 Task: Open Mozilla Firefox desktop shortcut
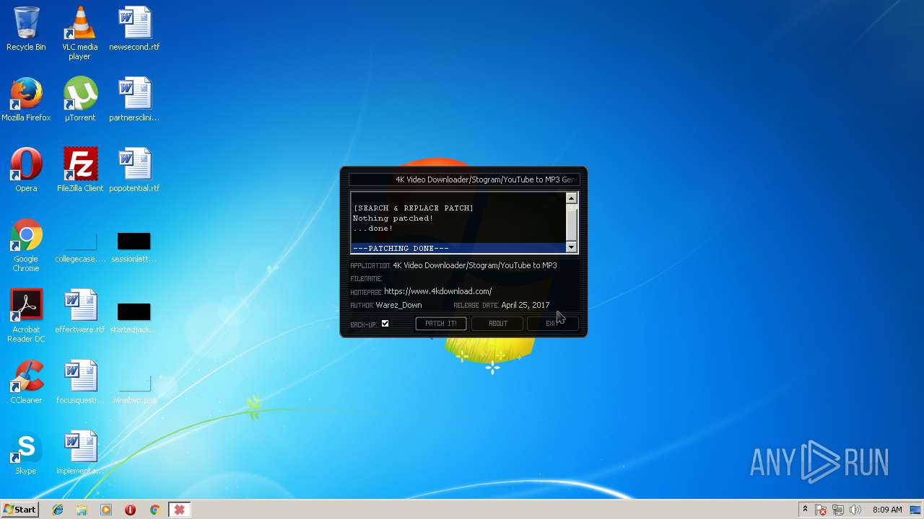coord(26,99)
